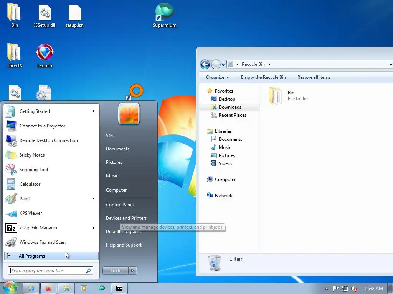Click the muted volume icon in system tray
This screenshot has width=393, height=294.
(x=354, y=289)
